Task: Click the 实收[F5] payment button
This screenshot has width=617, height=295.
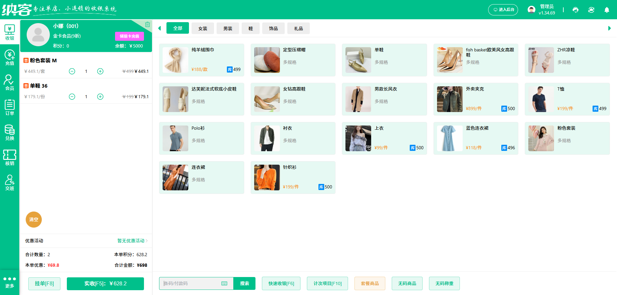Action: point(105,283)
